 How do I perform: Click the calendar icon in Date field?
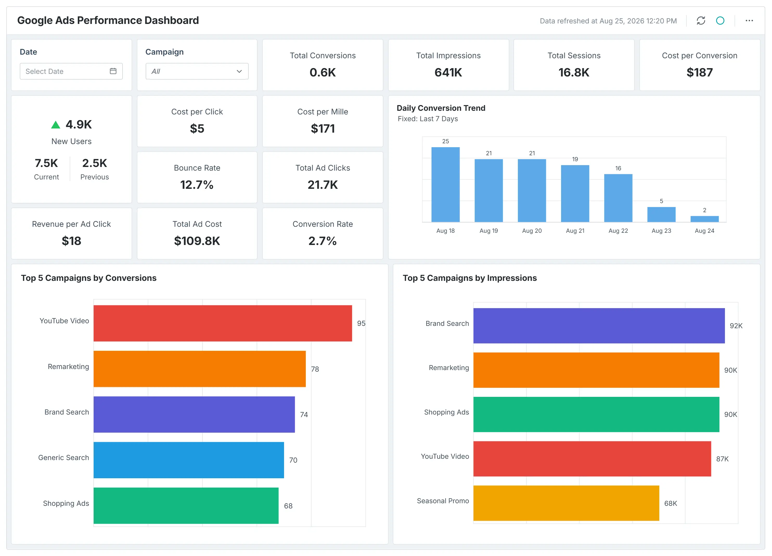113,71
